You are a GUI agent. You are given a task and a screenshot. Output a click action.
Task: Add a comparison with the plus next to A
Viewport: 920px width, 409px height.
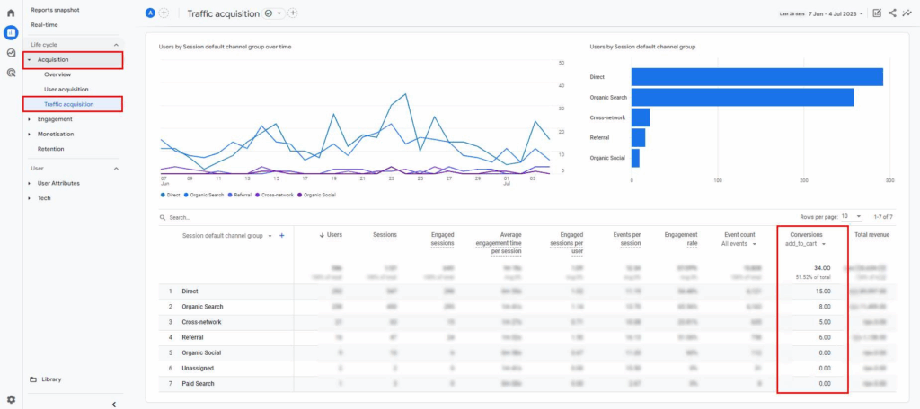tap(164, 13)
